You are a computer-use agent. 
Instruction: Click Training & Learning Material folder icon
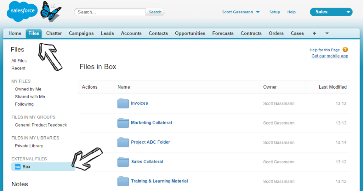[123, 181]
